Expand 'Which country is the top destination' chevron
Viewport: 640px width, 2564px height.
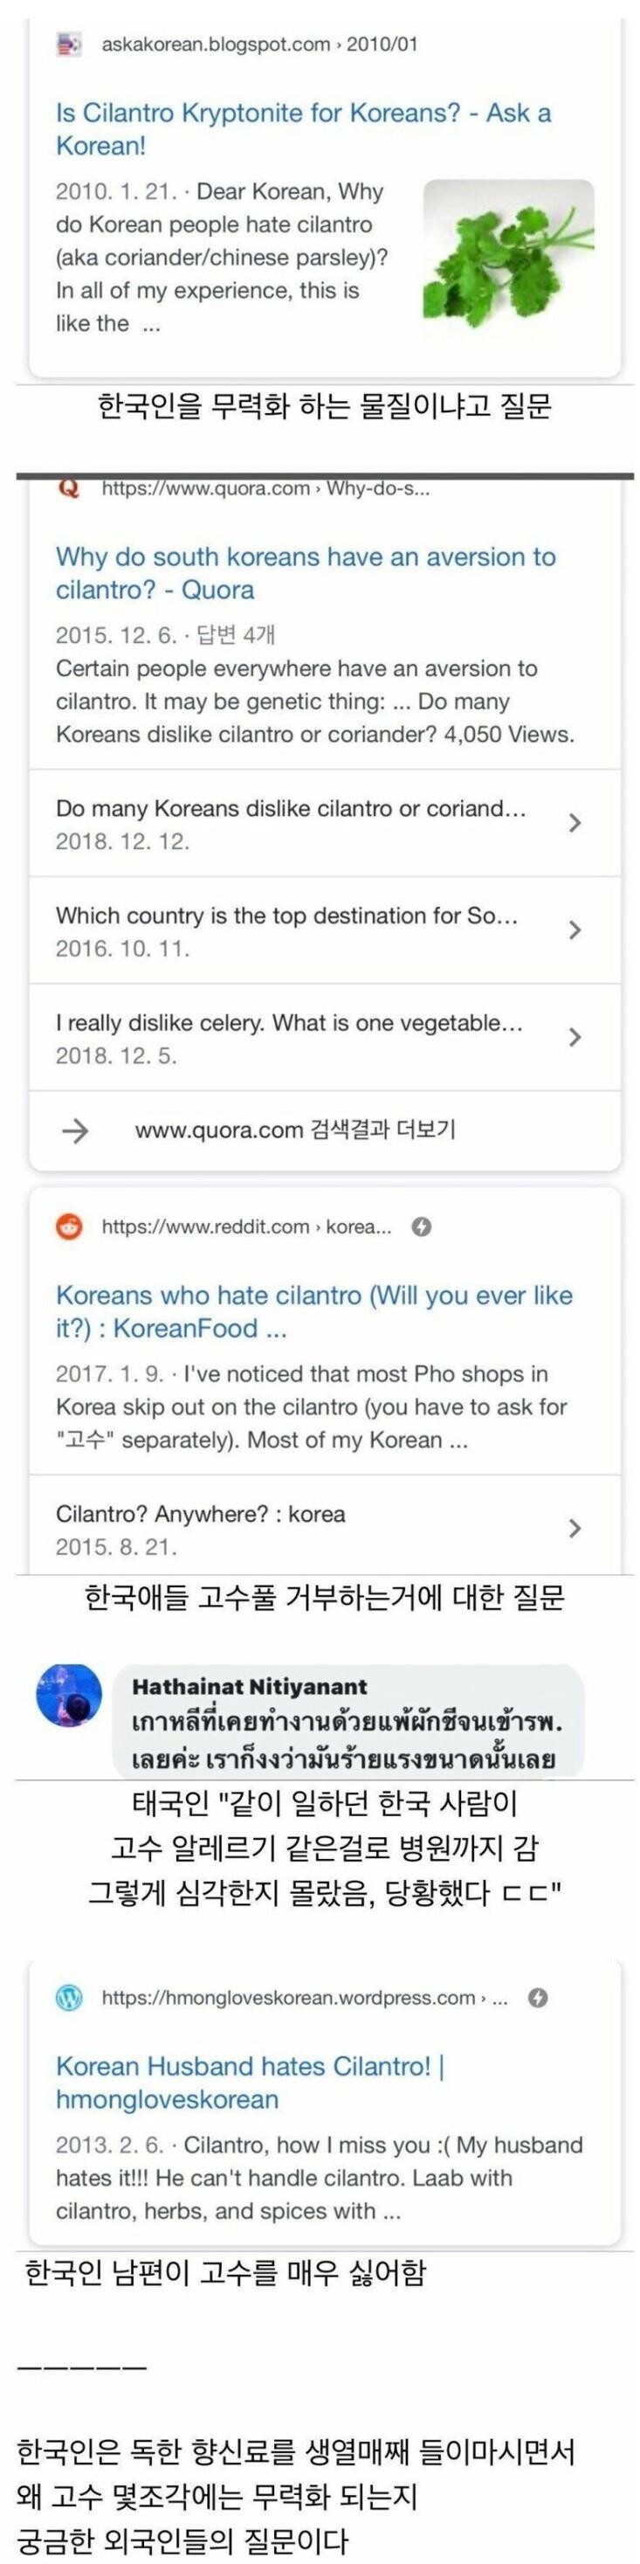pos(575,930)
